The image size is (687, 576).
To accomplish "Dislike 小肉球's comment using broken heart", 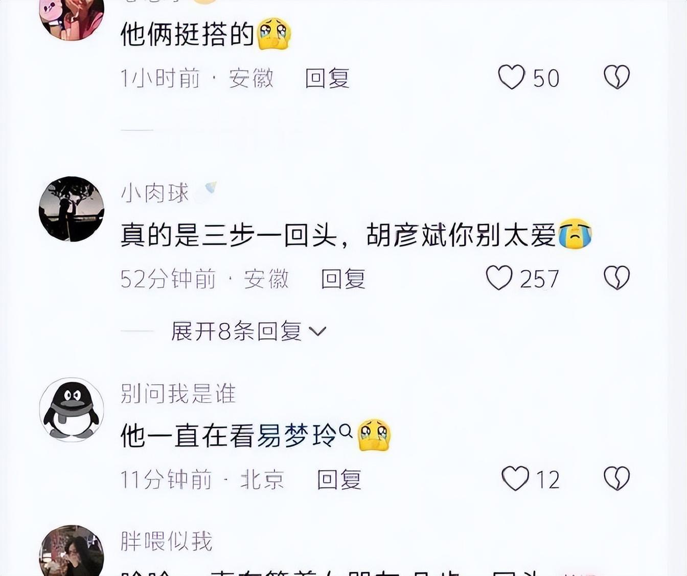I will (617, 278).
